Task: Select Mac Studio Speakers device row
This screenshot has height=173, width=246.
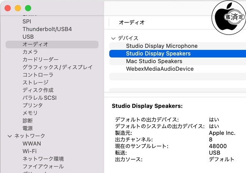Action: click(178, 61)
